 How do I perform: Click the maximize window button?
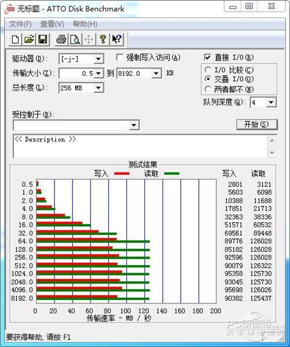point(249,6)
